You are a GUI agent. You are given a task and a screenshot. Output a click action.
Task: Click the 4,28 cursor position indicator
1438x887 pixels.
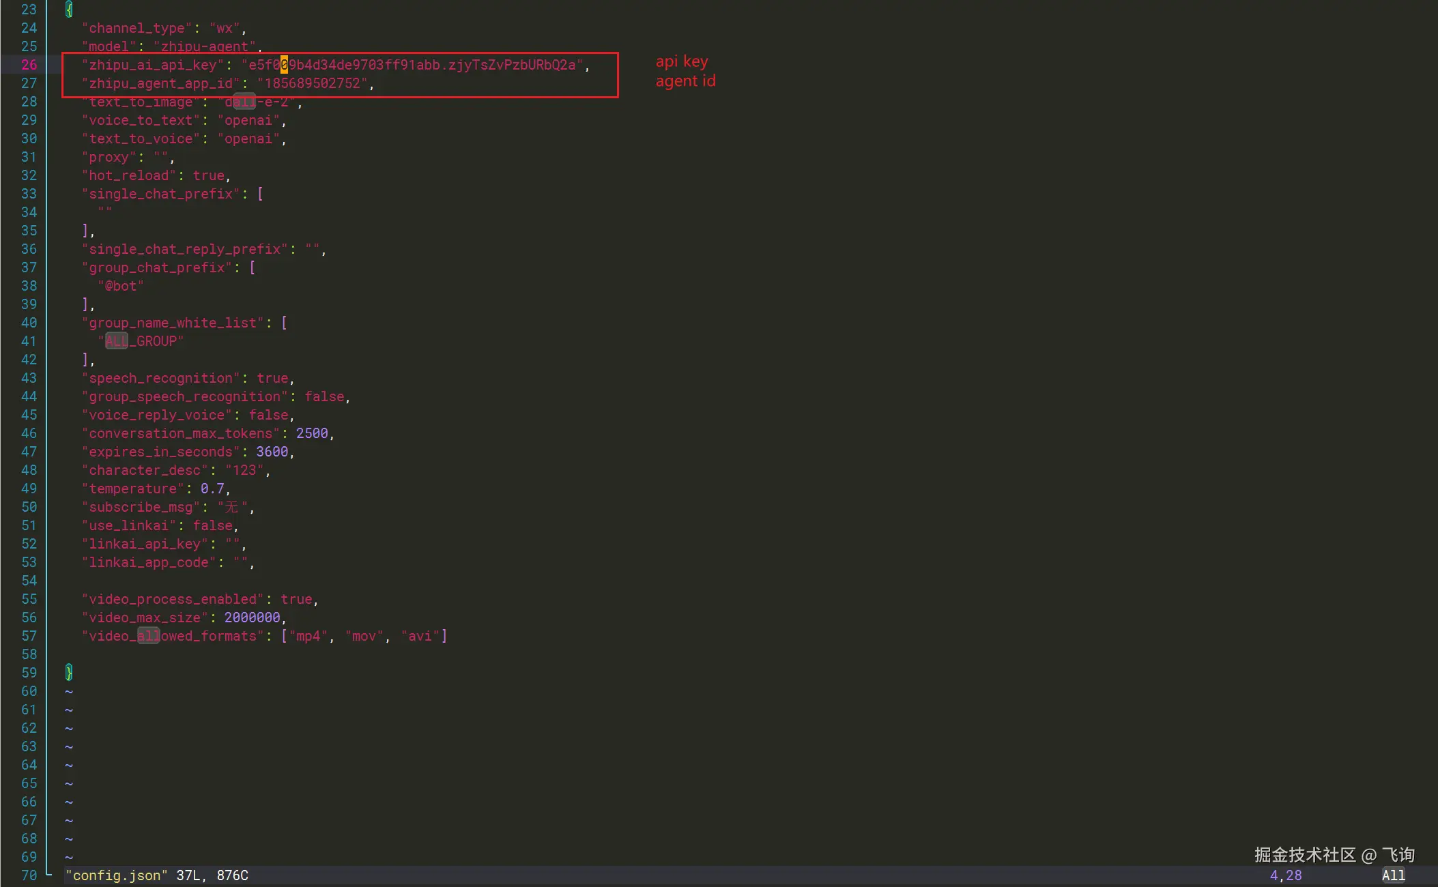[1285, 875]
